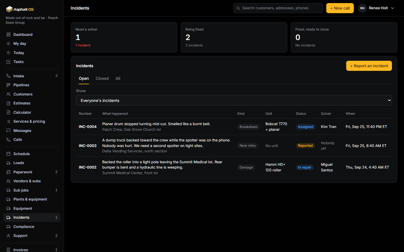Open the Need a solver summary card
404x252 pixels.
(x=124, y=38)
